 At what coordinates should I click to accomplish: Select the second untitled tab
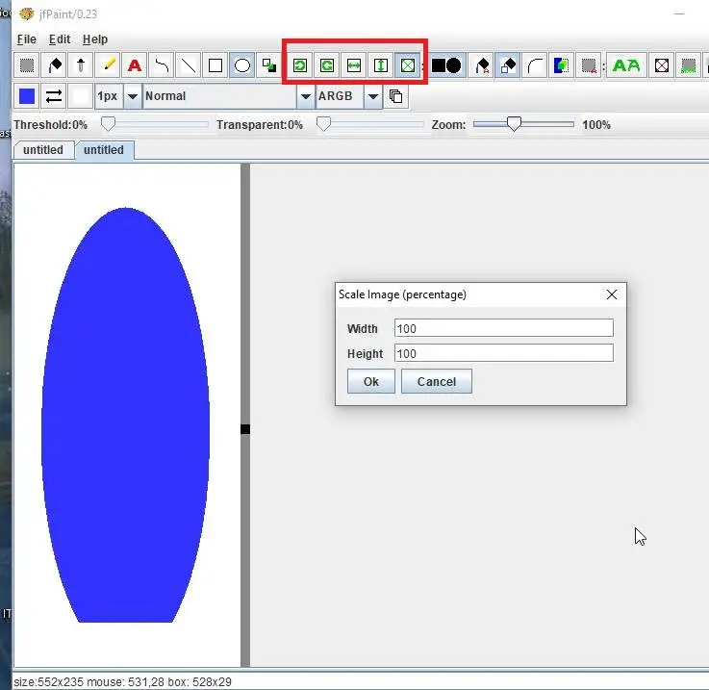tap(104, 150)
